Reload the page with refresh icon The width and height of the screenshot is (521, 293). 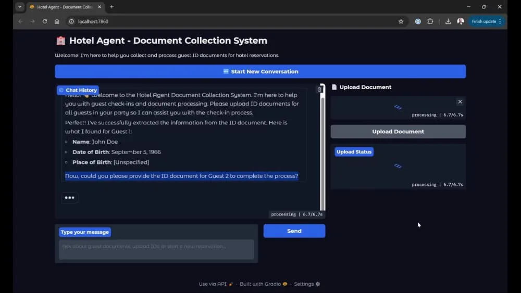pos(44,21)
